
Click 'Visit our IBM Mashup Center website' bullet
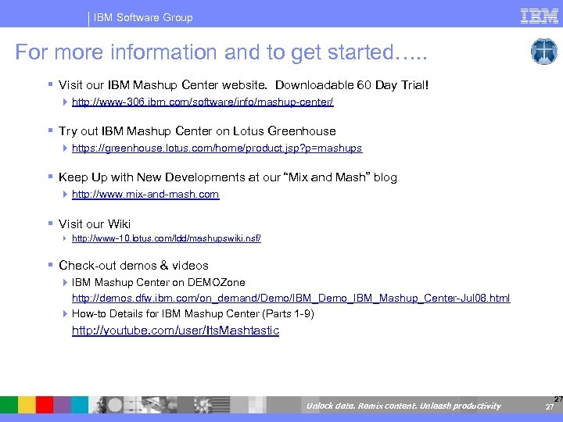tap(243, 85)
